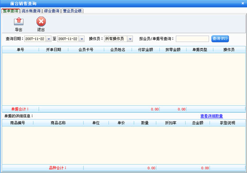The image size is (247, 173).
Task: Click the 开单日期 column header
Action: (x=53, y=50)
